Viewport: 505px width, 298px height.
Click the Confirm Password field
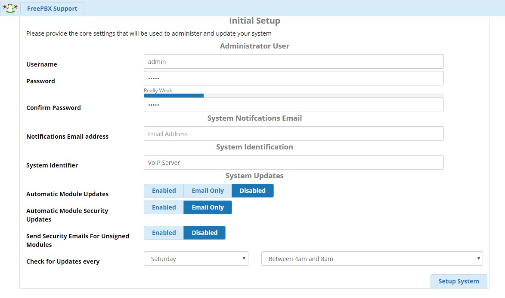(293, 105)
